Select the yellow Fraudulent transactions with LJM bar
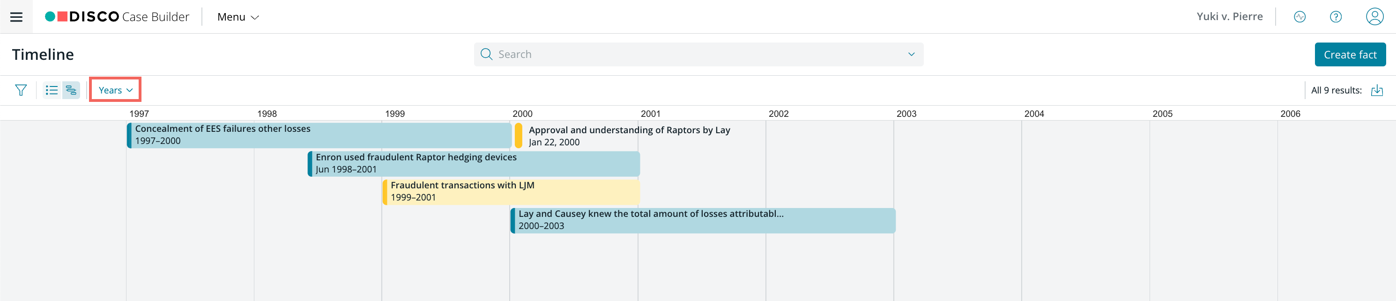Image resolution: width=1396 pixels, height=301 pixels. (x=511, y=192)
